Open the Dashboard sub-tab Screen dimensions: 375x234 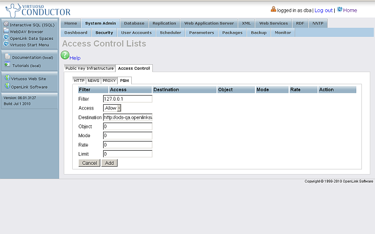pos(76,33)
